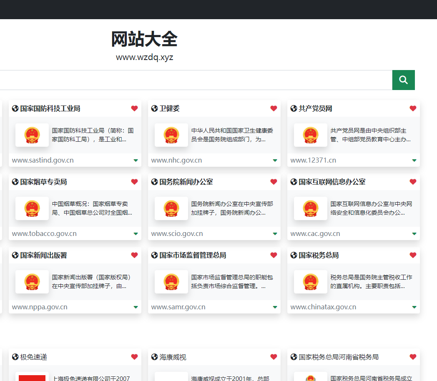The height and width of the screenshot is (381, 437).
Task: Click inside the search input field
Action: (x=196, y=80)
